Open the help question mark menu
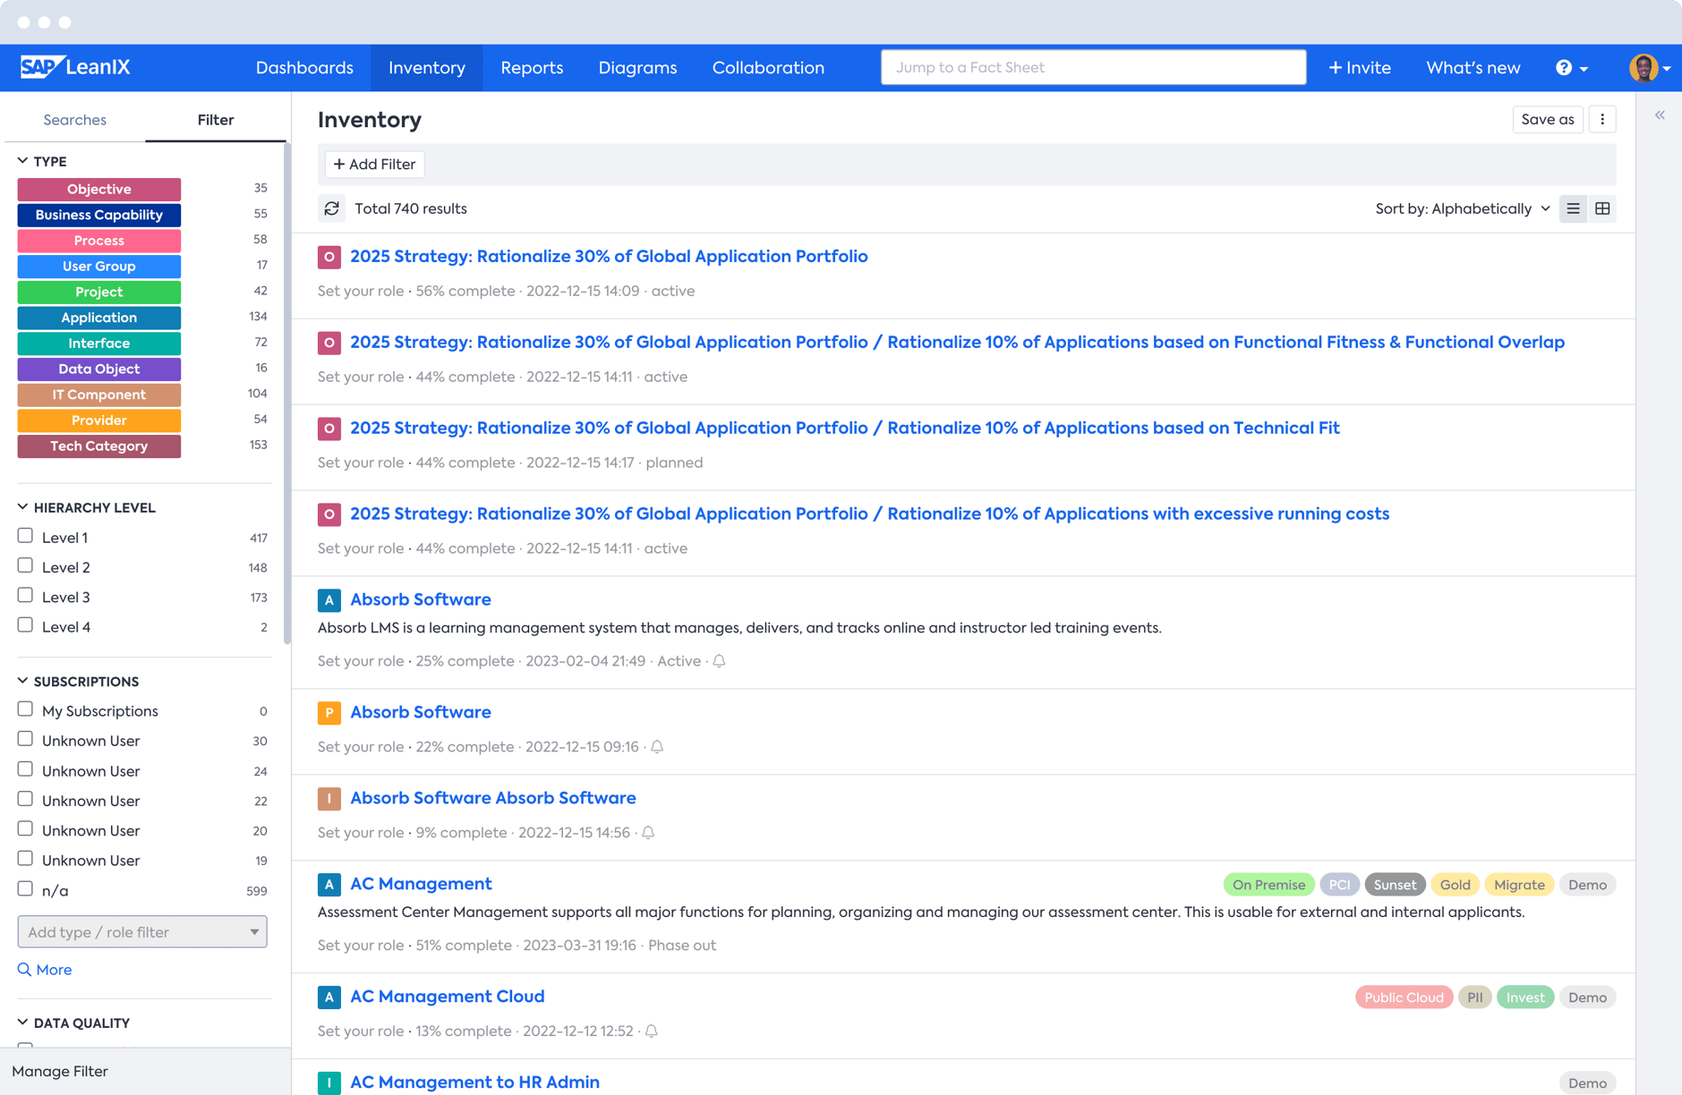The image size is (1682, 1095). 1570,68
